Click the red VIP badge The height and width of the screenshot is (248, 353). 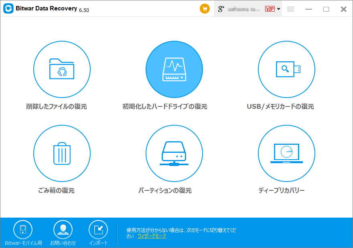click(x=270, y=9)
